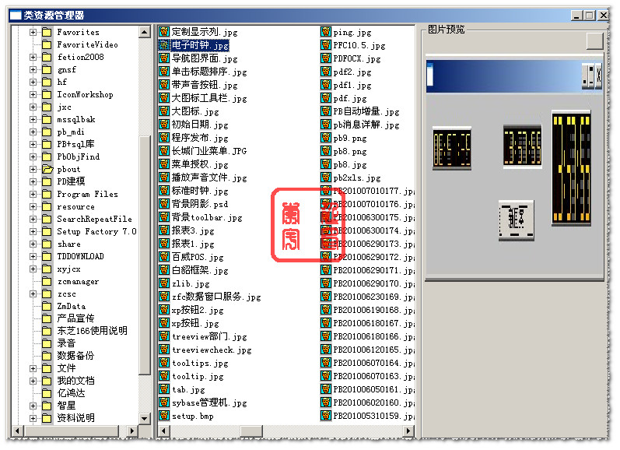The image size is (620, 450).
Task: Click the file icon of PDFOCX.jpg
Action: click(x=326, y=58)
